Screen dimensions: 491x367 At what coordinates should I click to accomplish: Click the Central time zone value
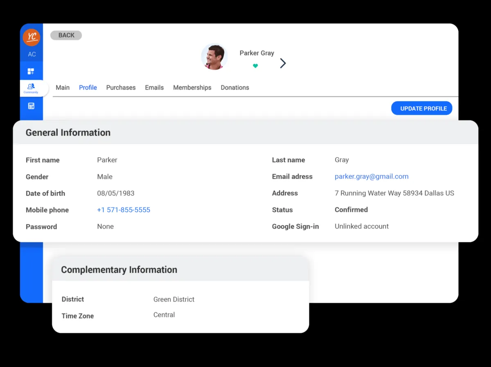pyautogui.click(x=164, y=315)
